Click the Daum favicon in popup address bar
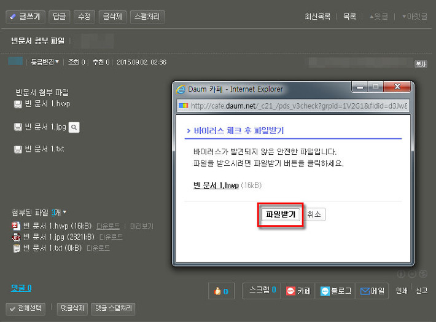This screenshot has height=322, width=436. (183, 106)
